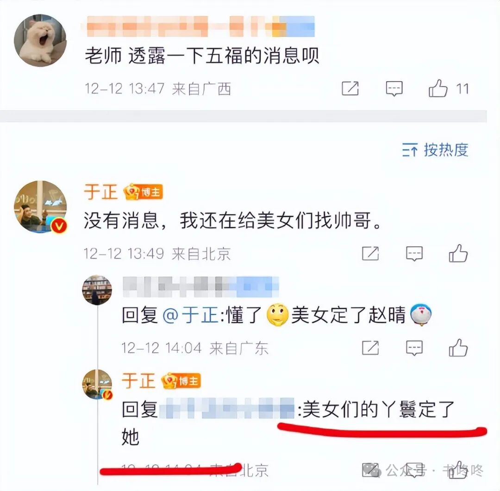Share 于正's 没有消息 reply
The height and width of the screenshot is (491, 500).
point(370,254)
